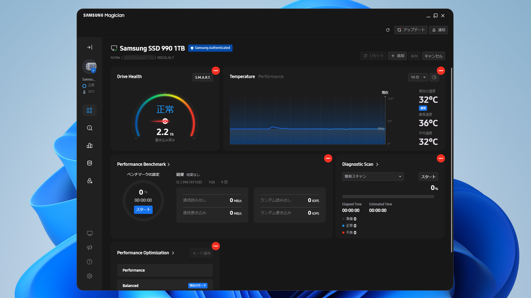531x298 pixels.
Task: Click the モード適用 apply mode button
Action: 201,253
